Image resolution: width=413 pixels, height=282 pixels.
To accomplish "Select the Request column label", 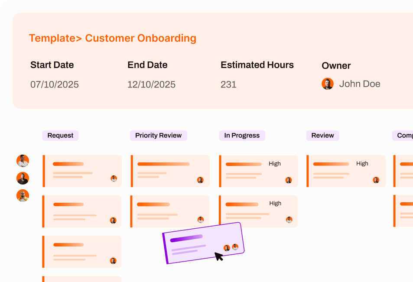I will [x=60, y=136].
